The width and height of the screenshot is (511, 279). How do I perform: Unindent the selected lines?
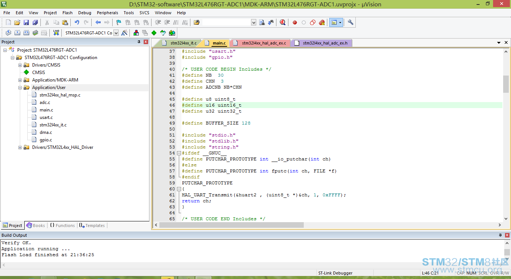point(167,22)
